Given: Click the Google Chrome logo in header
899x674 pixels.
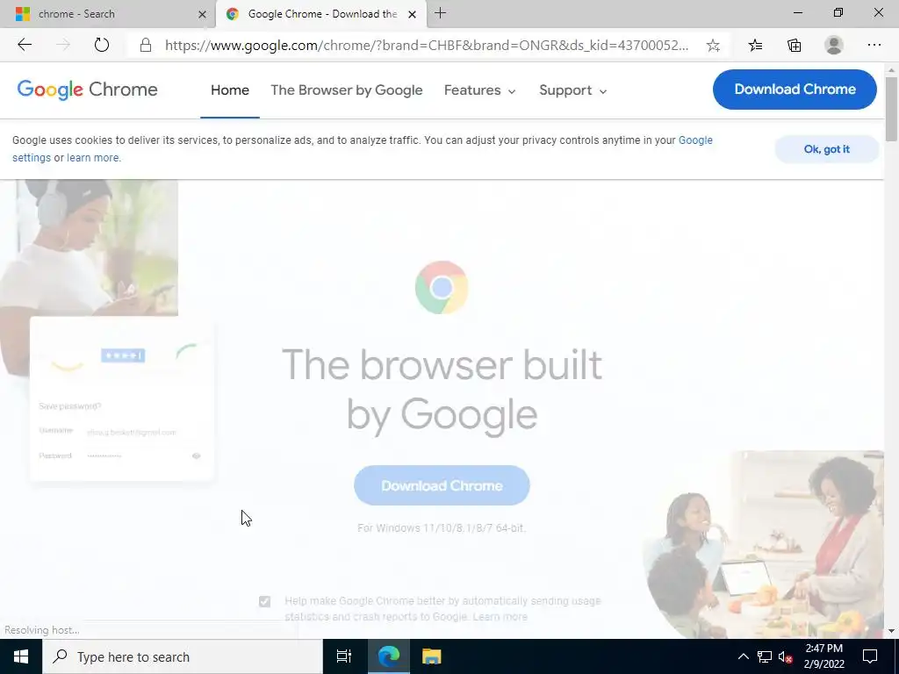Looking at the screenshot, I should click(87, 90).
